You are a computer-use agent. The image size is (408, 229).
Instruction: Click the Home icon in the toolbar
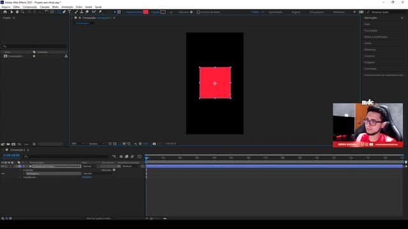pos(5,12)
